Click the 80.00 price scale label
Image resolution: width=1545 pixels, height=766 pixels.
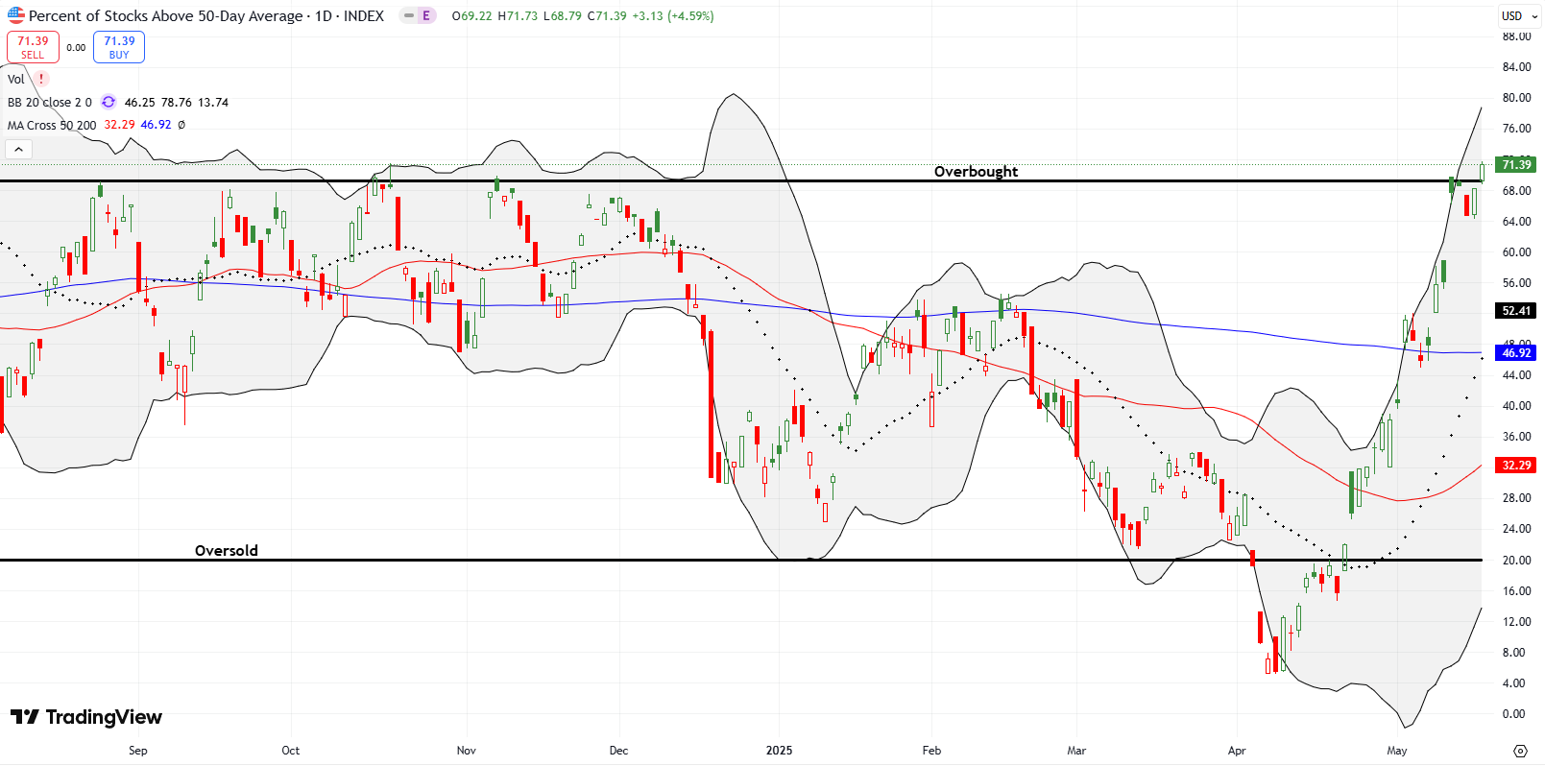(x=1516, y=98)
